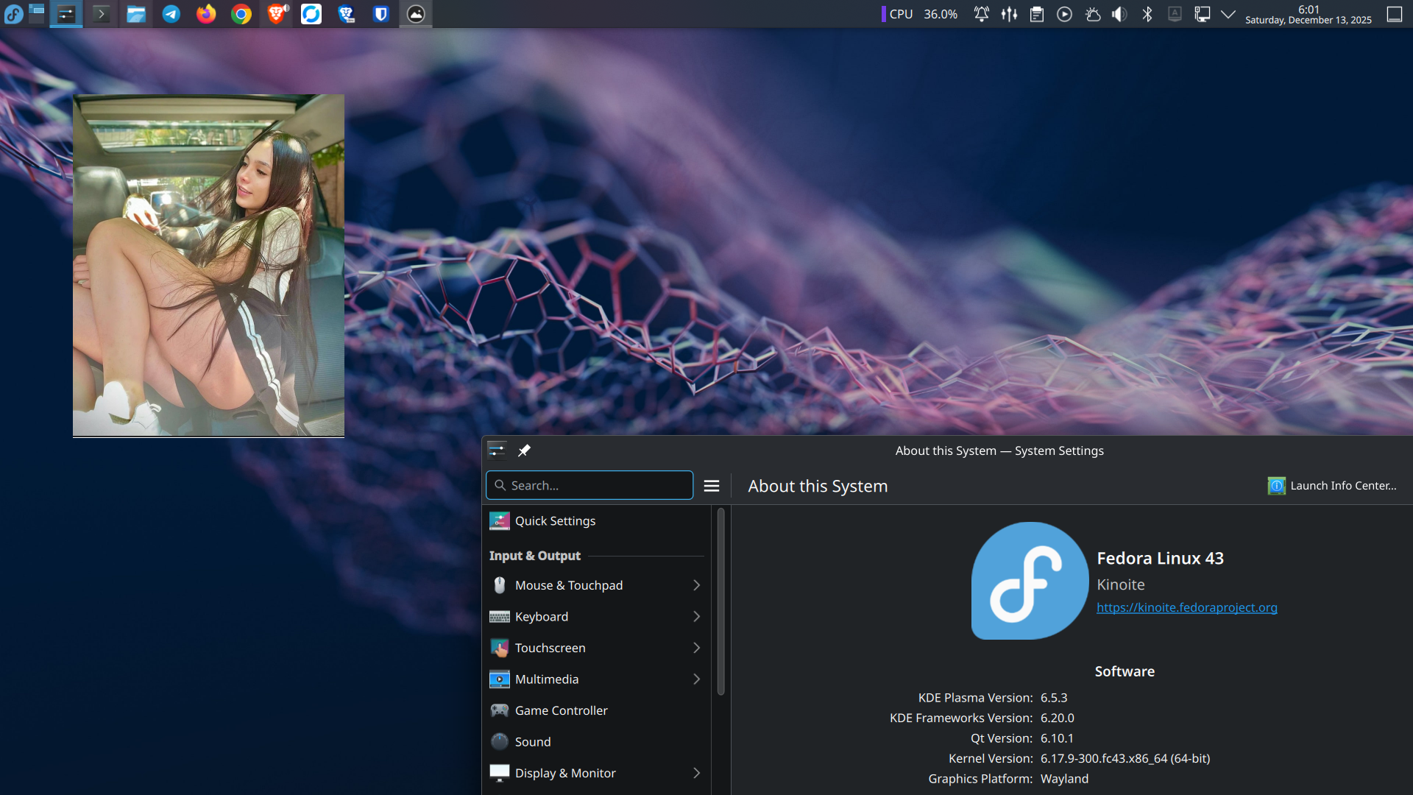The height and width of the screenshot is (795, 1413).
Task: Open the volume control tray icon
Action: (x=1119, y=14)
